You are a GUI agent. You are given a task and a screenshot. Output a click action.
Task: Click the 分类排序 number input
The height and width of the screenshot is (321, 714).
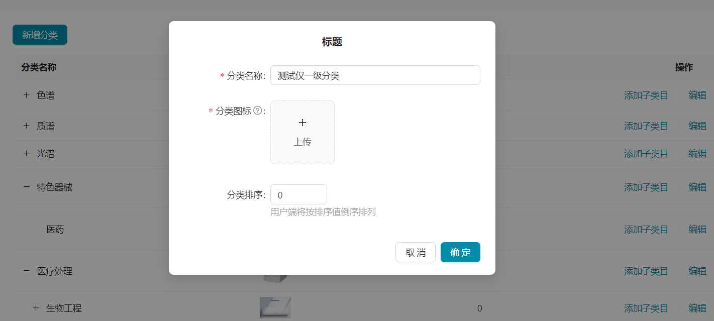coord(298,194)
